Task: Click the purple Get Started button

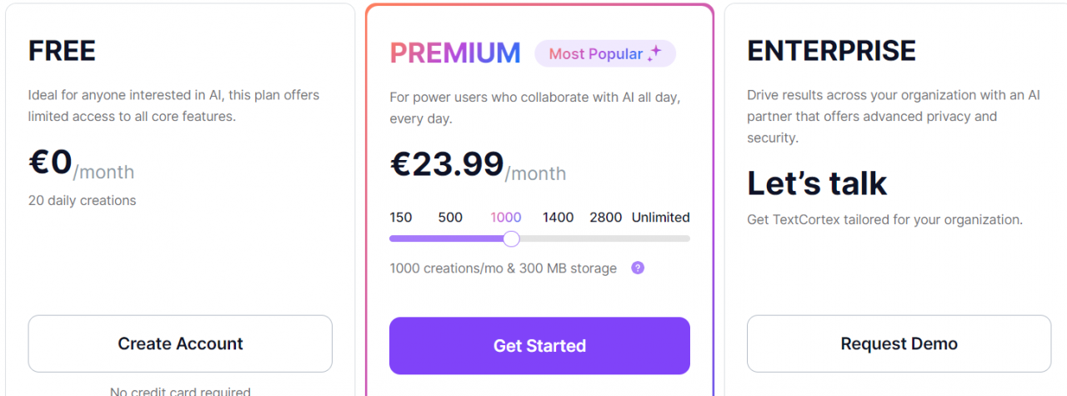Action: [539, 346]
